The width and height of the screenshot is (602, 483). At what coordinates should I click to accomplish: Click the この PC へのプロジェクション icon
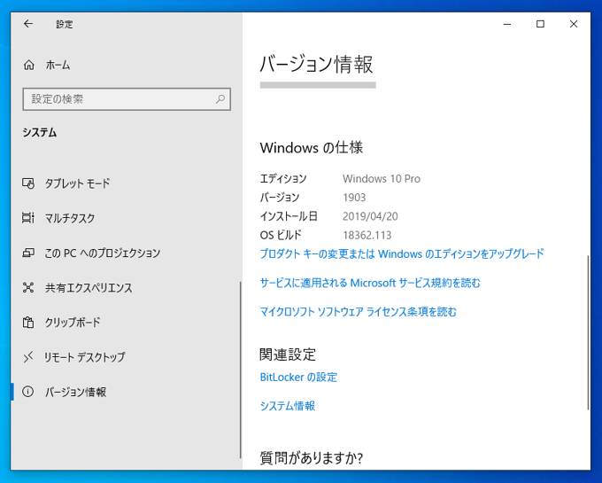pyautogui.click(x=28, y=253)
